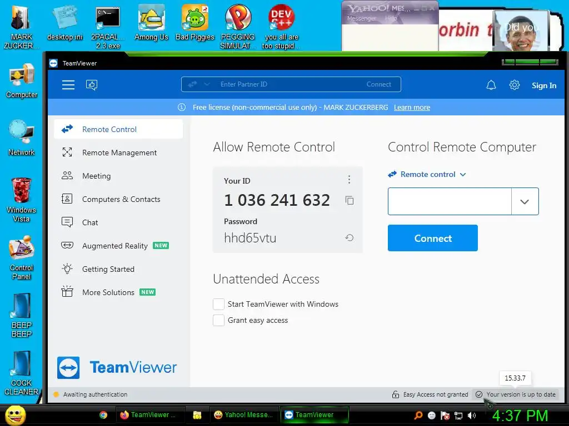The width and height of the screenshot is (569, 426).
Task: Click the Chrome icon in the taskbar
Action: coord(103,415)
